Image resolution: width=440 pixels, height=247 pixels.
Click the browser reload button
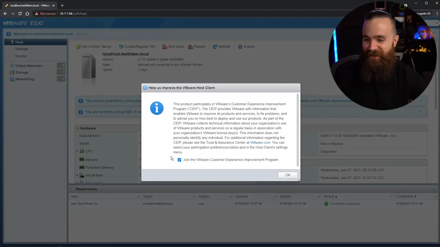[x=20, y=14]
